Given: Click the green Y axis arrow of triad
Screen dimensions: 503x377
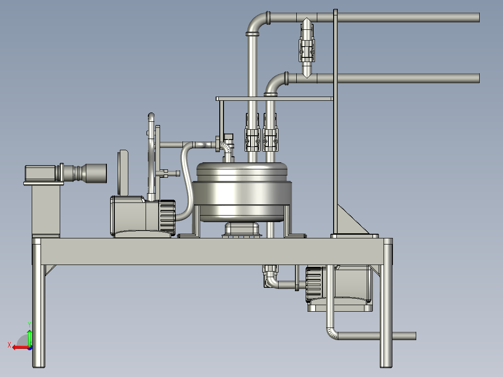Looking at the screenshot, I should pos(29,337).
